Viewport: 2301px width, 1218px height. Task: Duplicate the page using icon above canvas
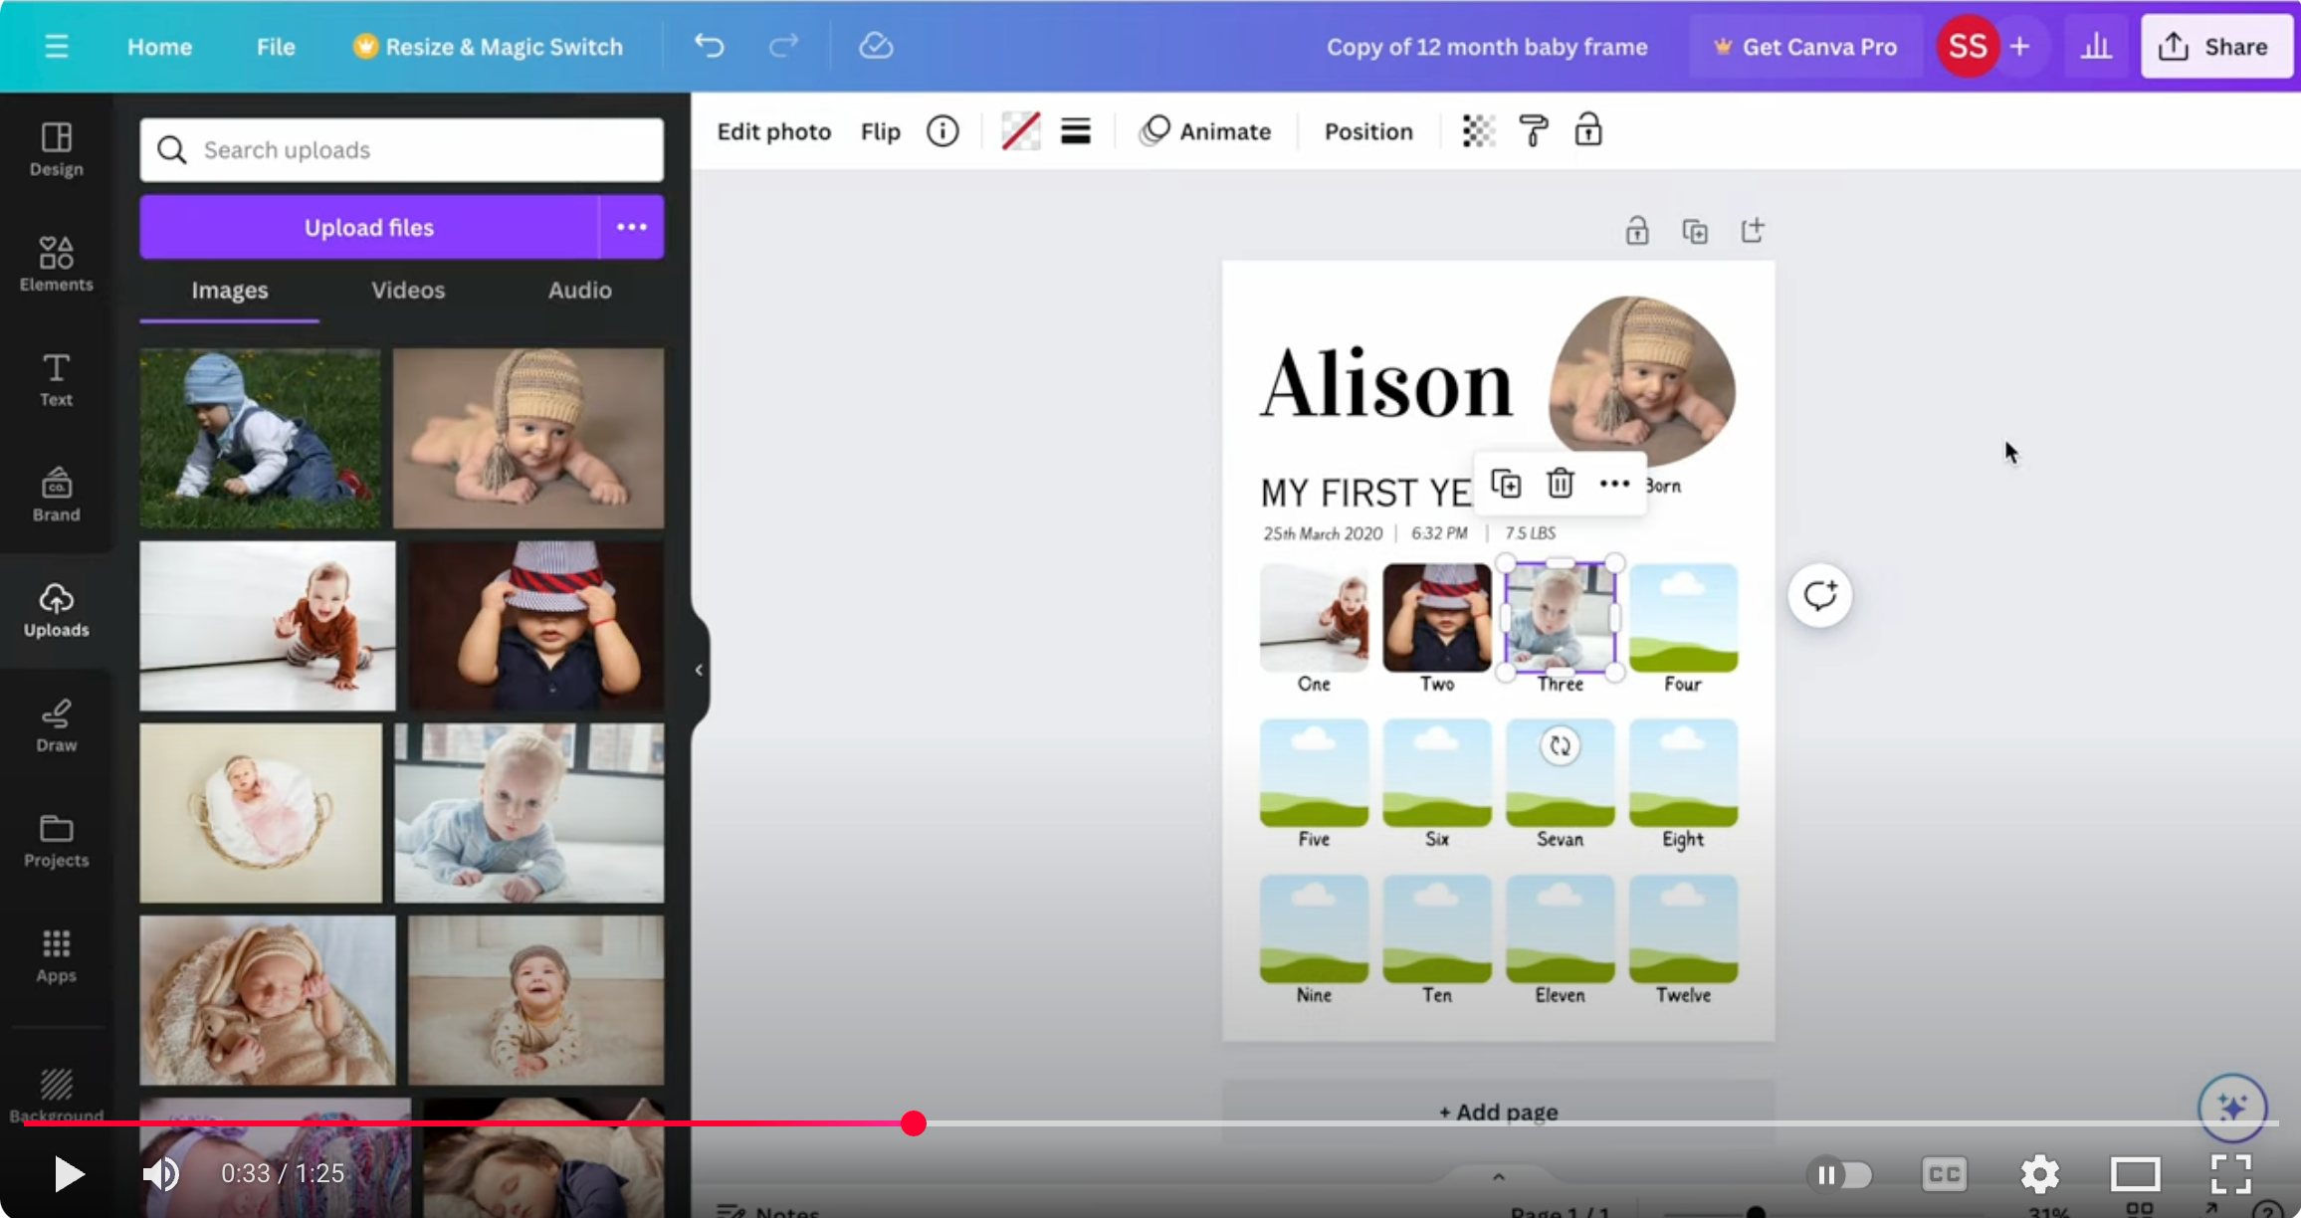click(x=1695, y=231)
